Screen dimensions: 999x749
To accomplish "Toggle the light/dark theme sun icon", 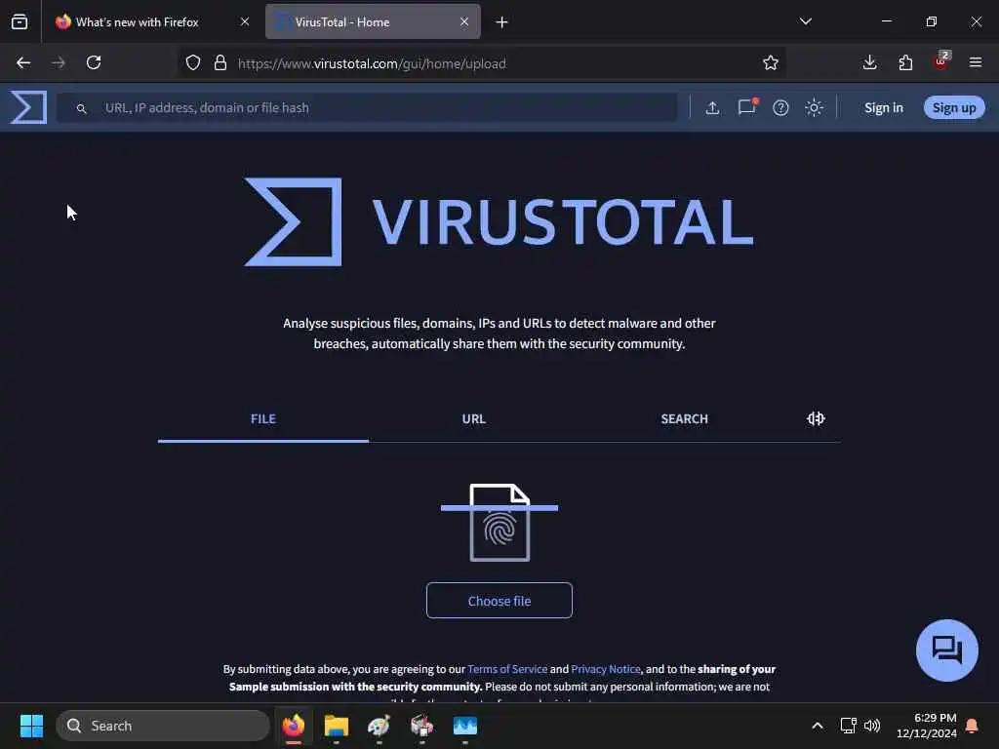I will tap(814, 107).
